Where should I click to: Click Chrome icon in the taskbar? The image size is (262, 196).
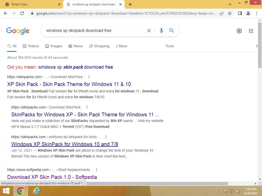20,191
